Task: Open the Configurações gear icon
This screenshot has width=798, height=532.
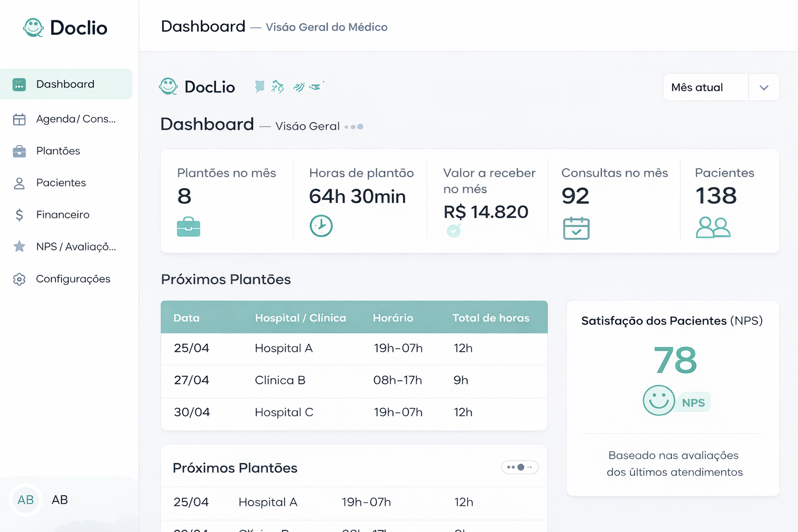Action: coord(19,279)
